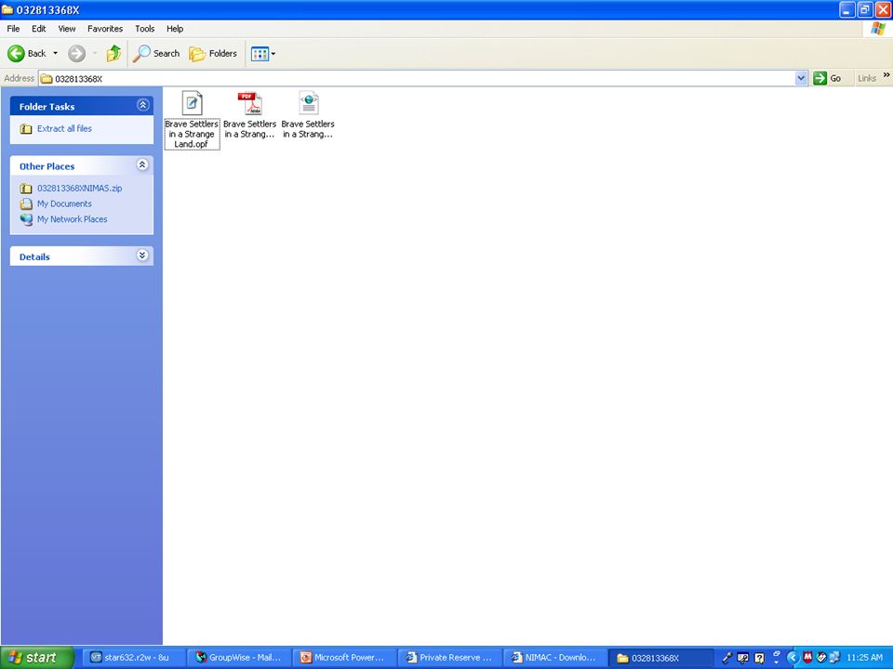This screenshot has width=893, height=669.
Task: Minimize the 032813368X window
Action: (x=846, y=9)
